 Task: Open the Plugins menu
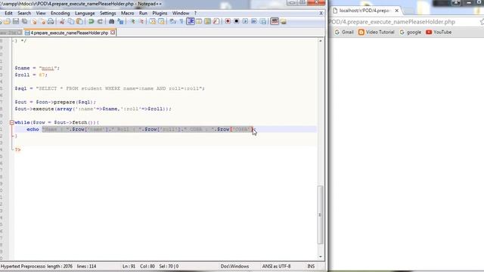[x=160, y=14]
